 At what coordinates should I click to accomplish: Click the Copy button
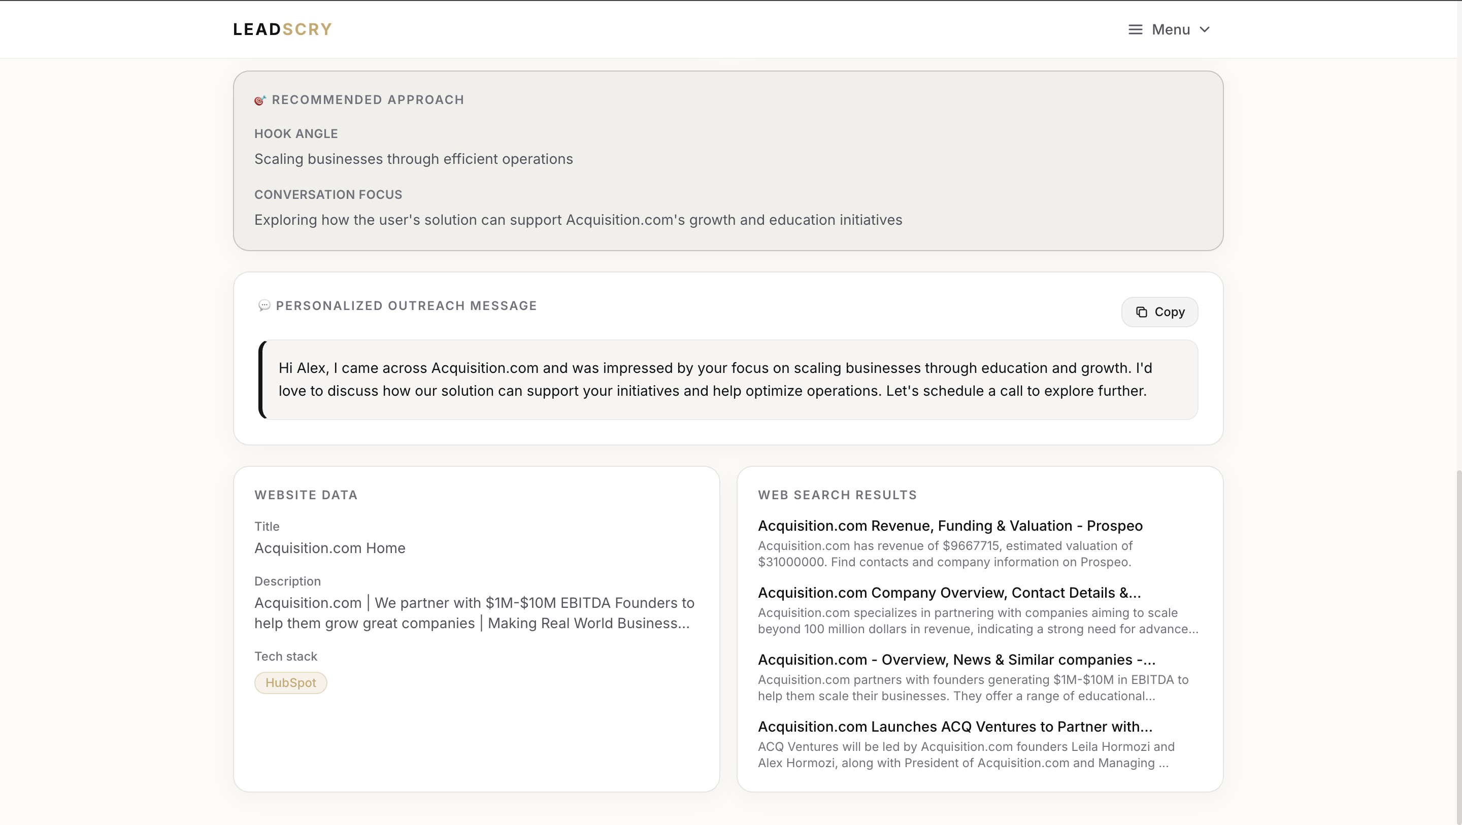coord(1159,312)
